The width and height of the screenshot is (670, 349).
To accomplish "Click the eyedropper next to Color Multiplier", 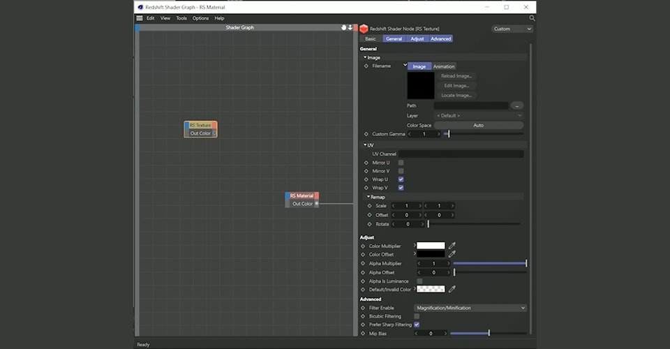I will [452, 246].
